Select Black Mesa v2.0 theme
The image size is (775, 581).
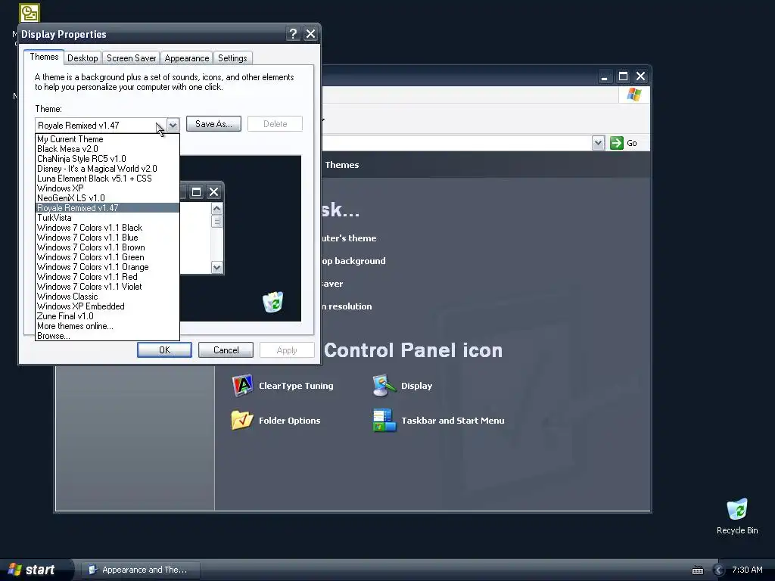pos(107,149)
